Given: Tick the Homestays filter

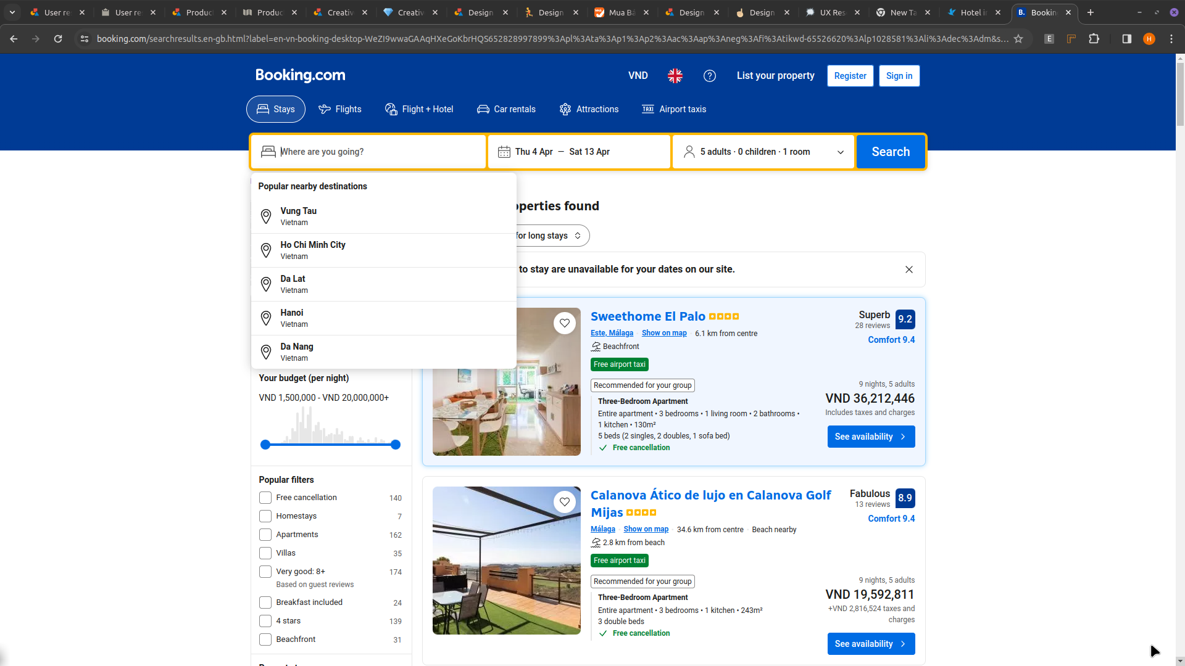Looking at the screenshot, I should coord(265,516).
